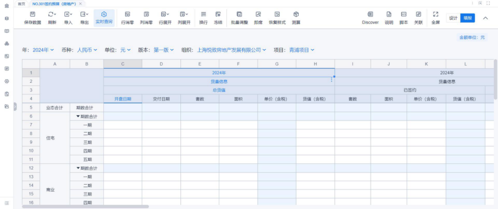Switch to 填报 fill-in mode
Image resolution: width=498 pixels, height=209 pixels.
point(468,18)
